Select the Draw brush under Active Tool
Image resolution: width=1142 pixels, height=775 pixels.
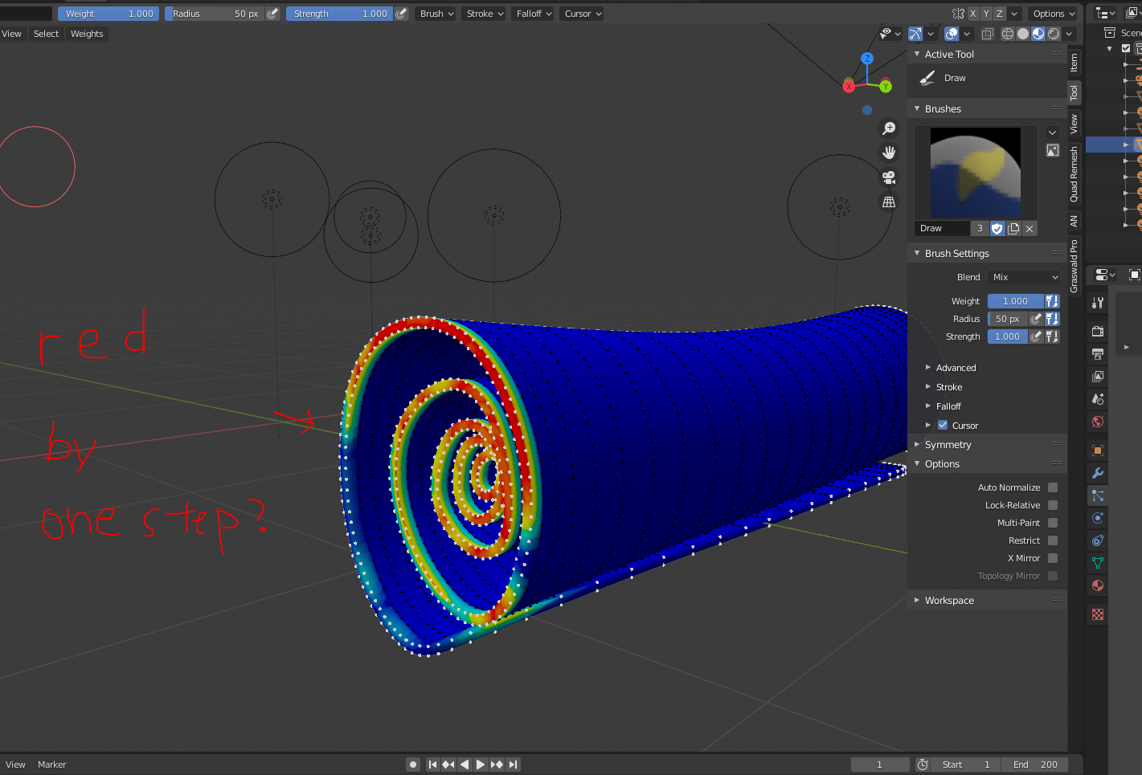(x=954, y=78)
